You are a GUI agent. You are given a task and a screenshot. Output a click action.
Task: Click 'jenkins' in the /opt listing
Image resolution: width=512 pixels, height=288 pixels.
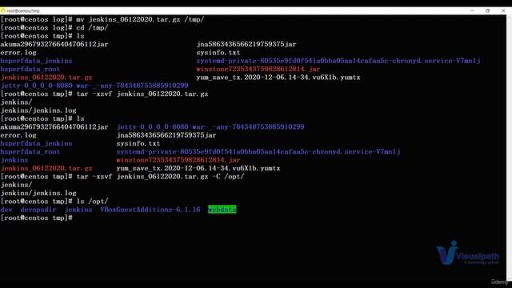click(78, 210)
